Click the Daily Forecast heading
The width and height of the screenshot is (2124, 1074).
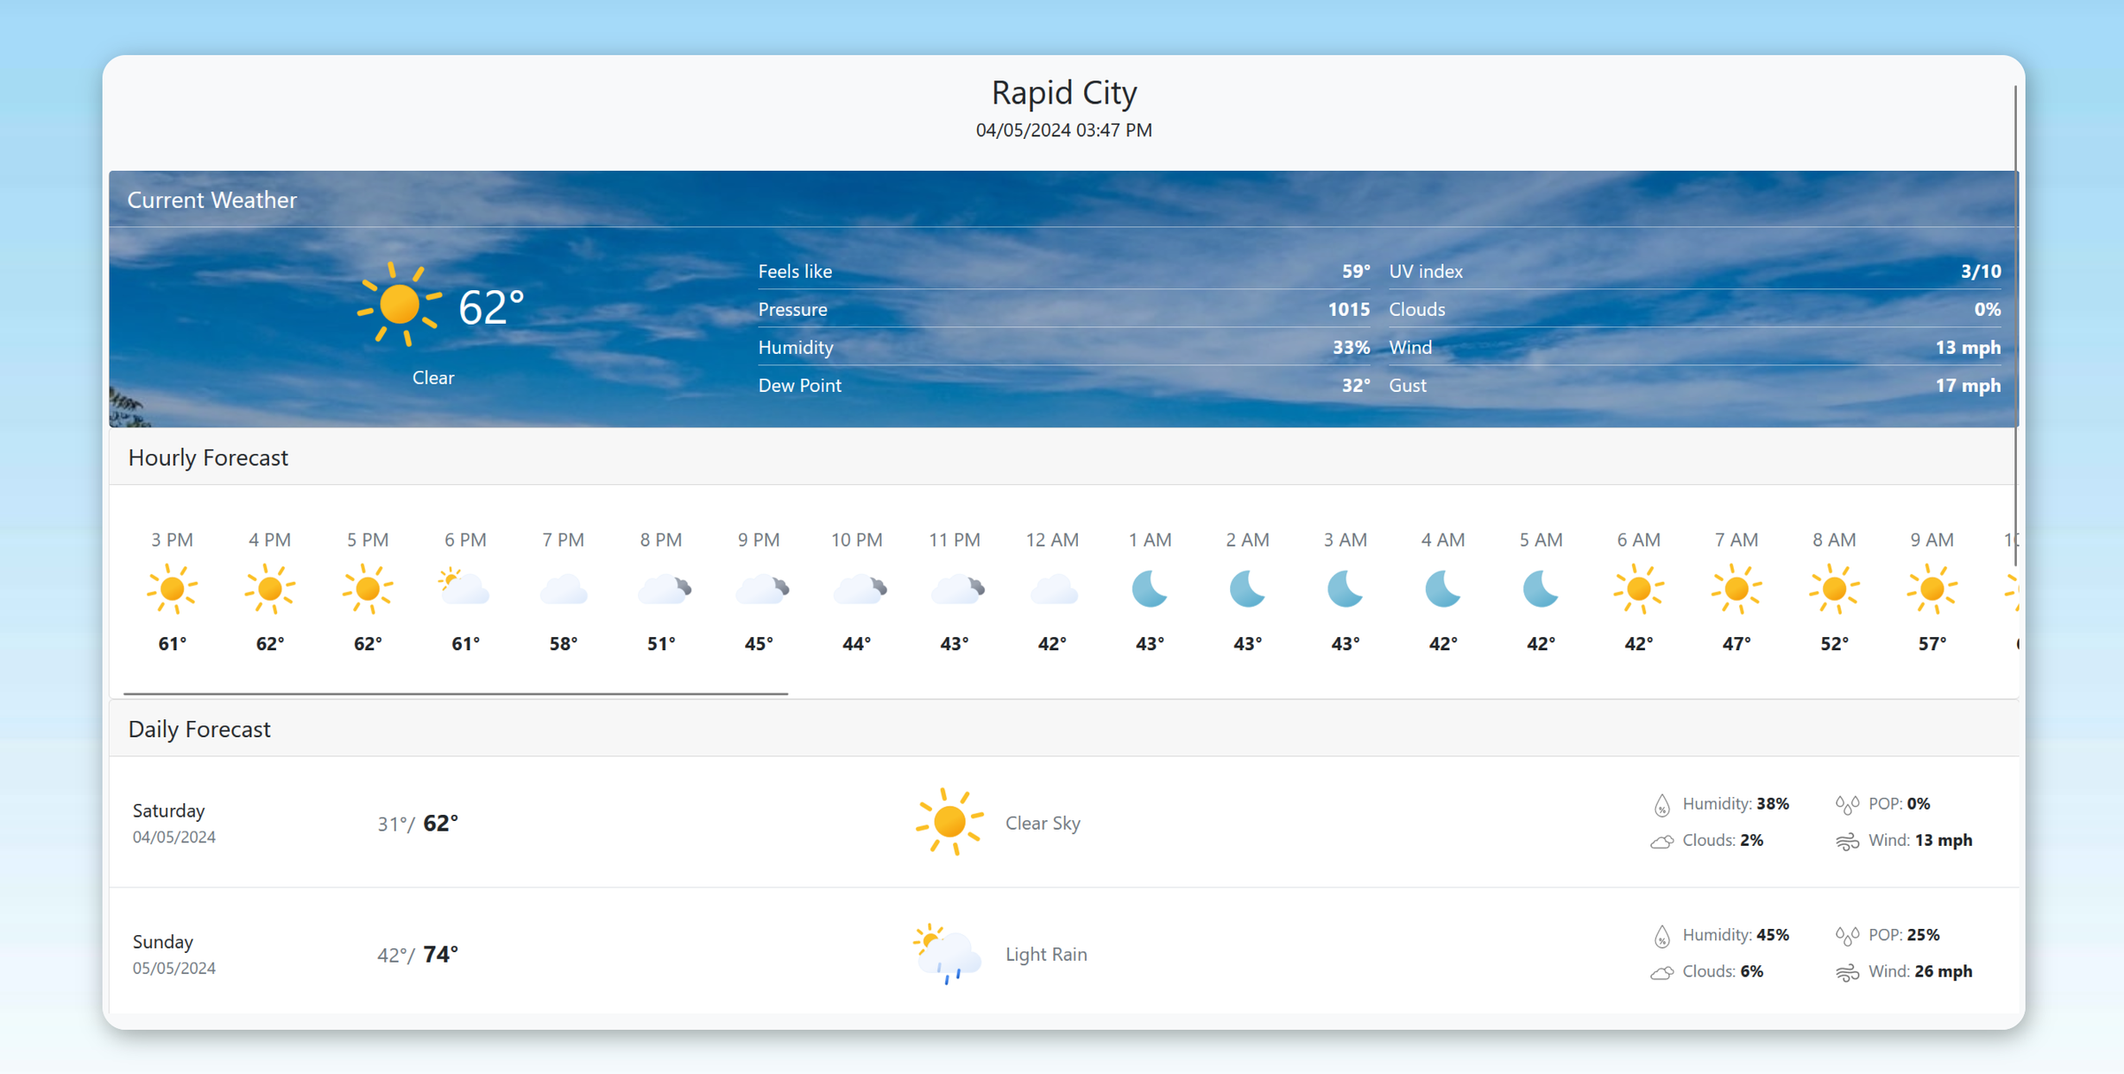[199, 729]
